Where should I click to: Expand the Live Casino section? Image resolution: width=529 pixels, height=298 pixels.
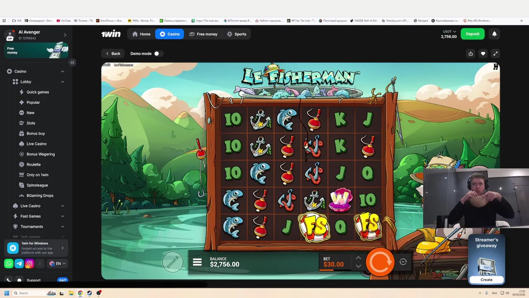62,206
